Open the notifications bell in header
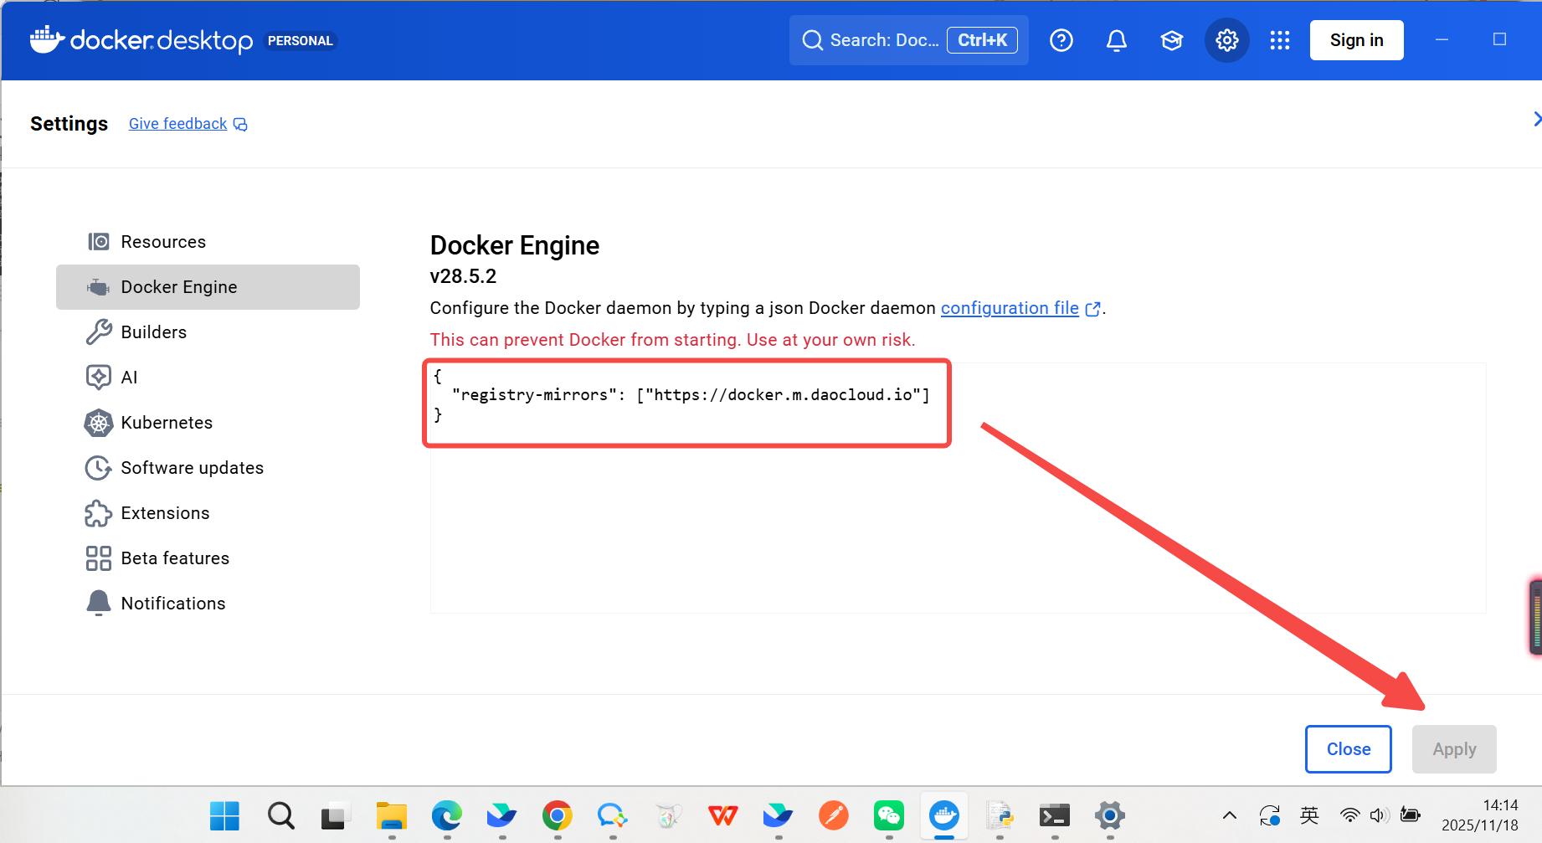Screen dimensions: 1542x843 (x=1117, y=40)
